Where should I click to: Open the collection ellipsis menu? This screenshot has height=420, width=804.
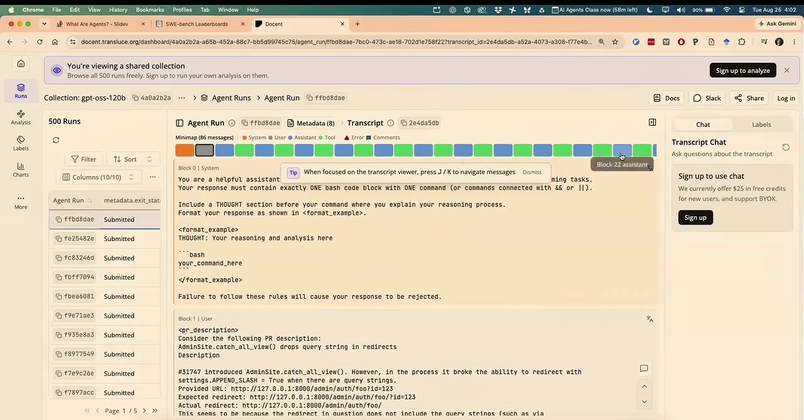click(x=182, y=98)
